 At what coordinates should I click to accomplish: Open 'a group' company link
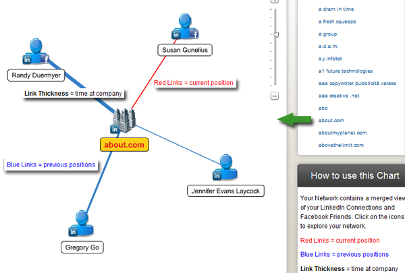click(327, 34)
